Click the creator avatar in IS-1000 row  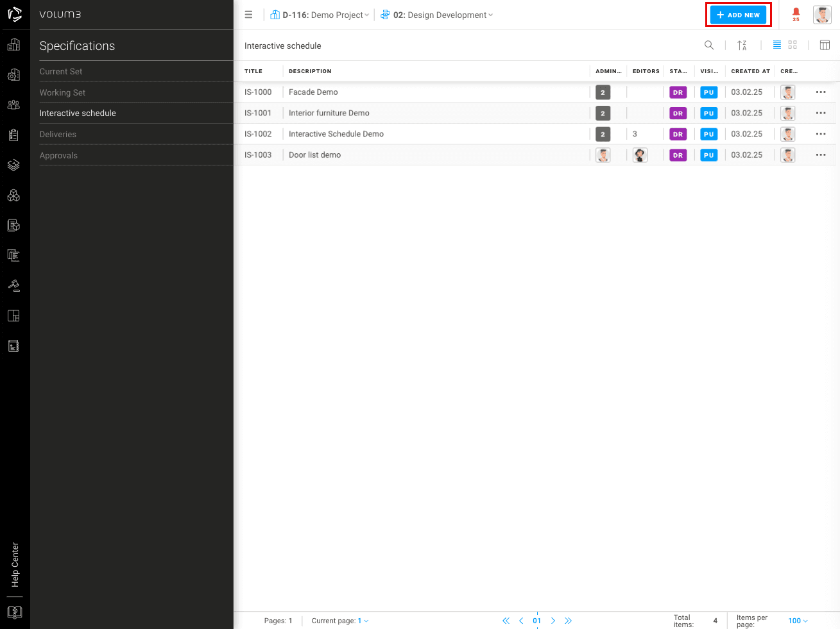coord(788,92)
